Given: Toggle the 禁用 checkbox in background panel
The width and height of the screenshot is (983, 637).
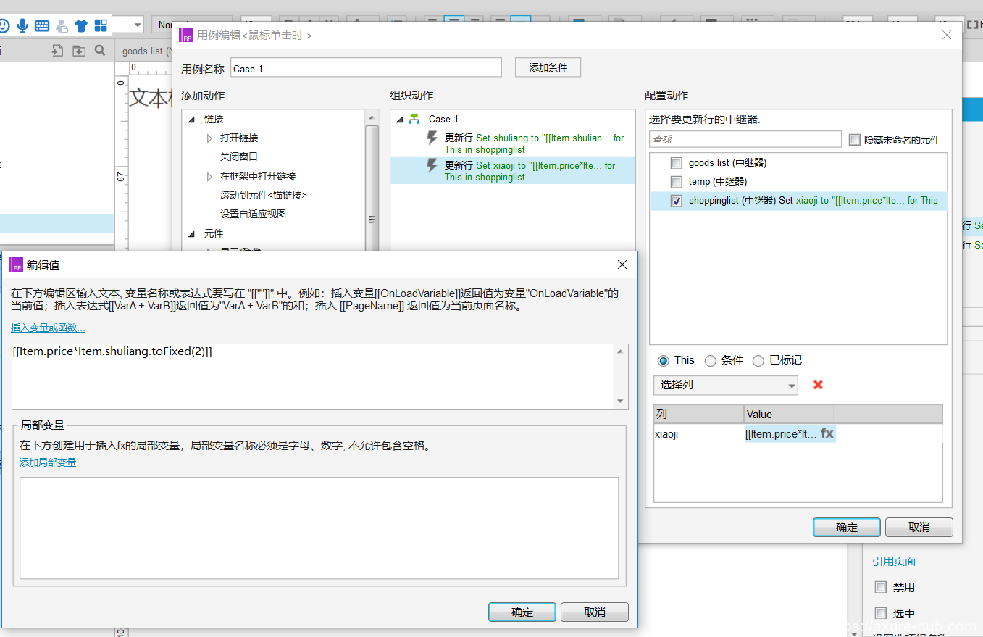Looking at the screenshot, I should click(x=881, y=587).
